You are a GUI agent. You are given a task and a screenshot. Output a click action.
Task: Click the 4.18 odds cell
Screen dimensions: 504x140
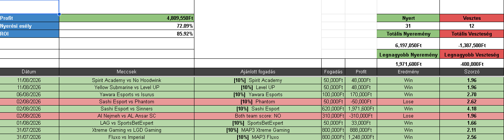pos(471,109)
